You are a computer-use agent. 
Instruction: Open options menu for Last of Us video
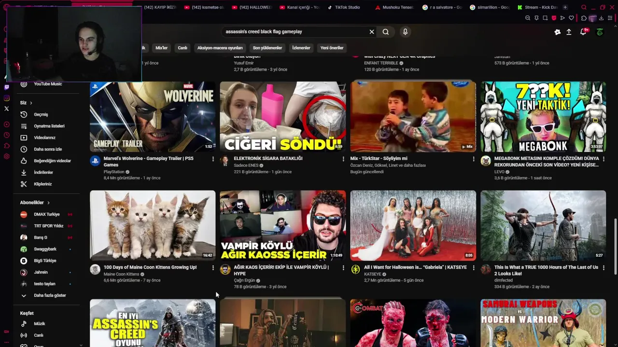[x=604, y=268]
